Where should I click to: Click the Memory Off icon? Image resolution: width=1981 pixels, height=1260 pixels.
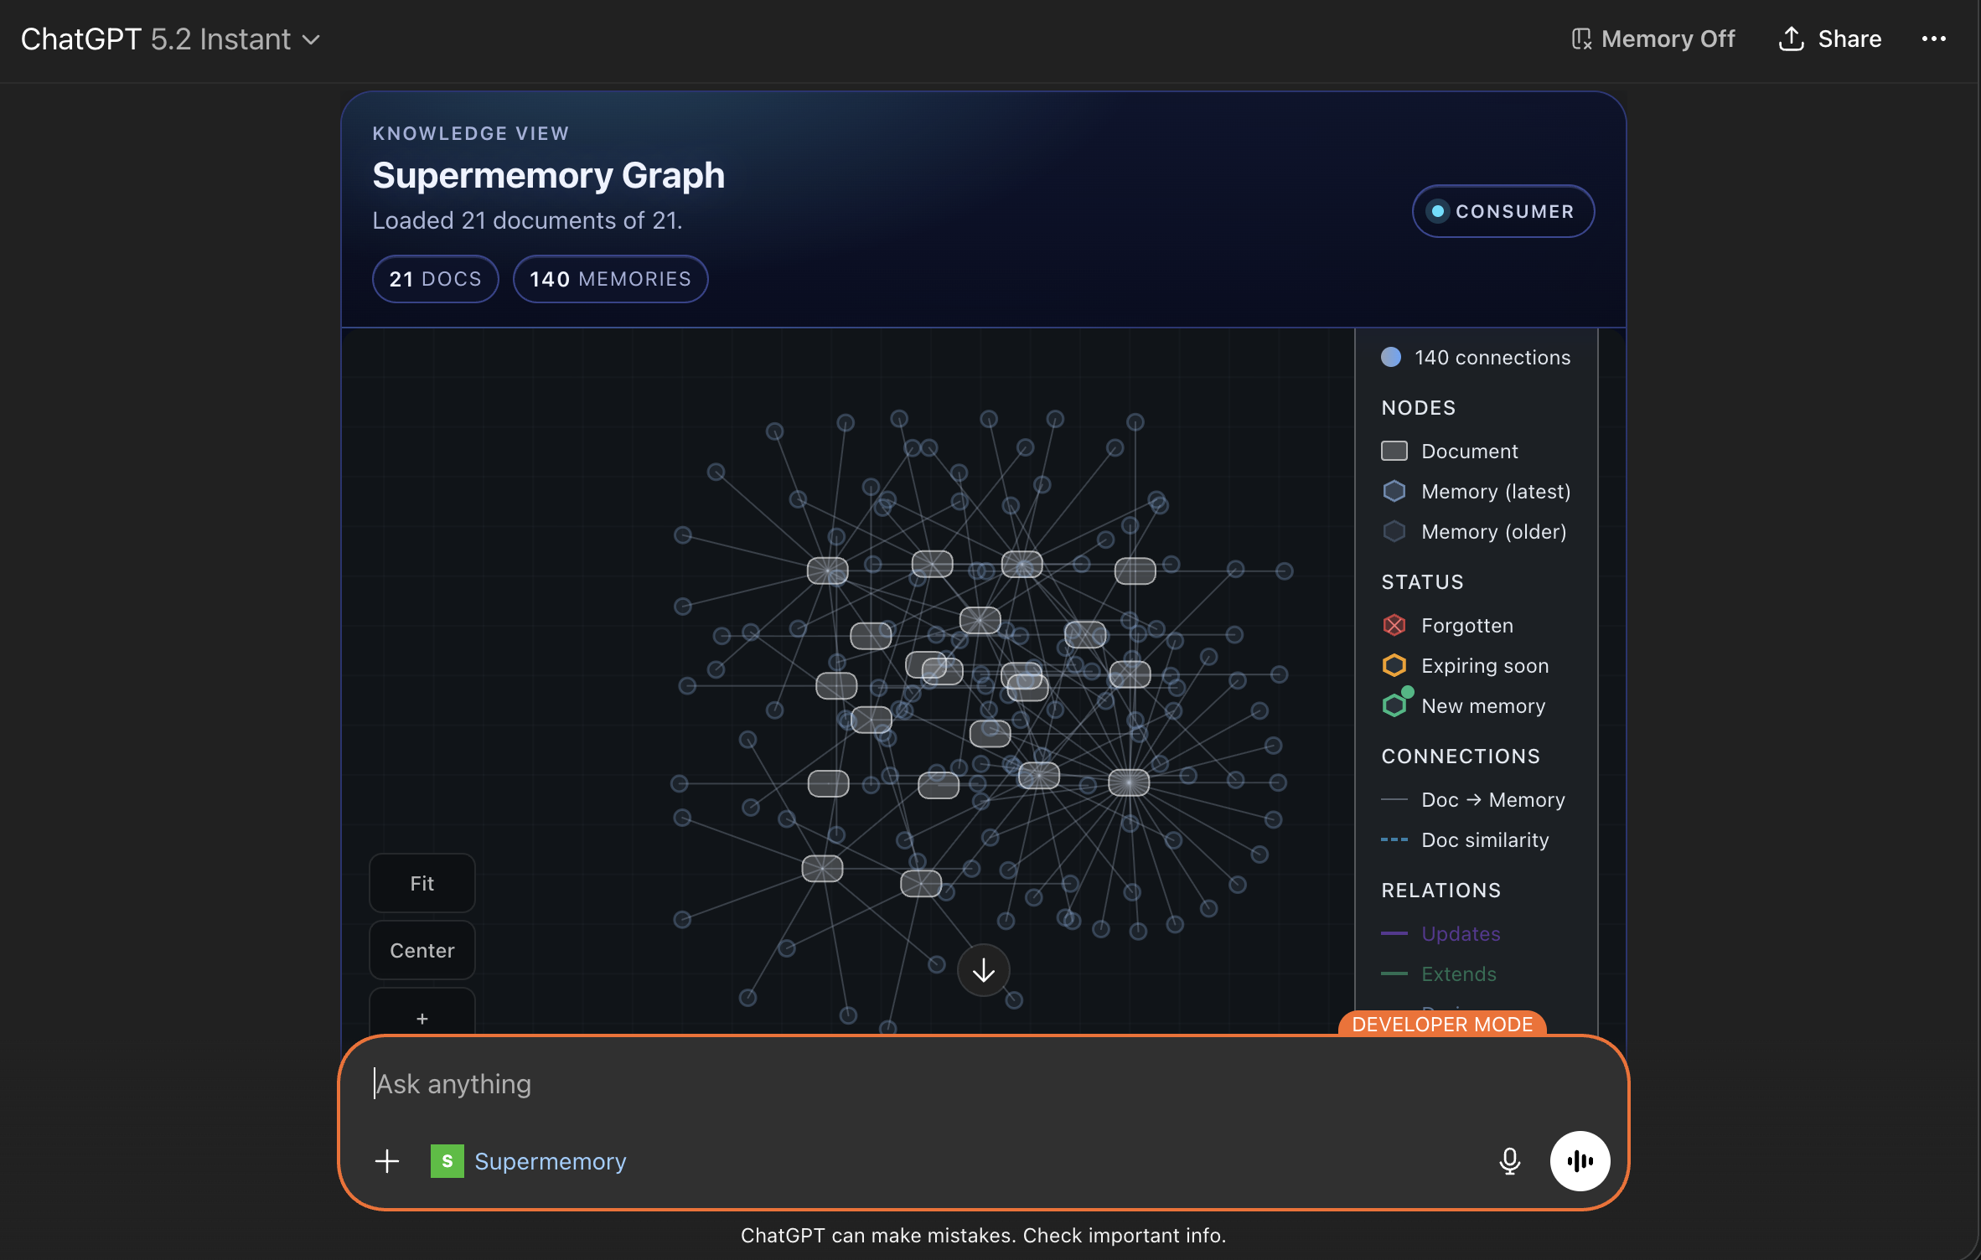[x=1582, y=39]
